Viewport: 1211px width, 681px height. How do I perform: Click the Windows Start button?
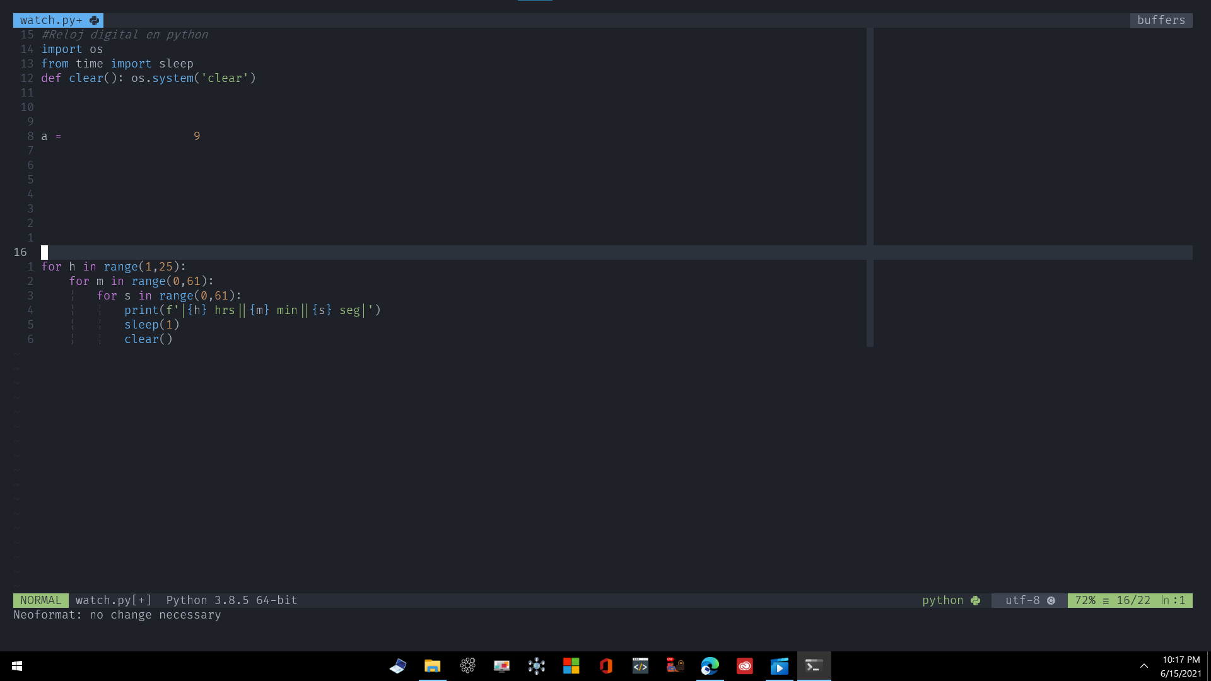point(16,666)
